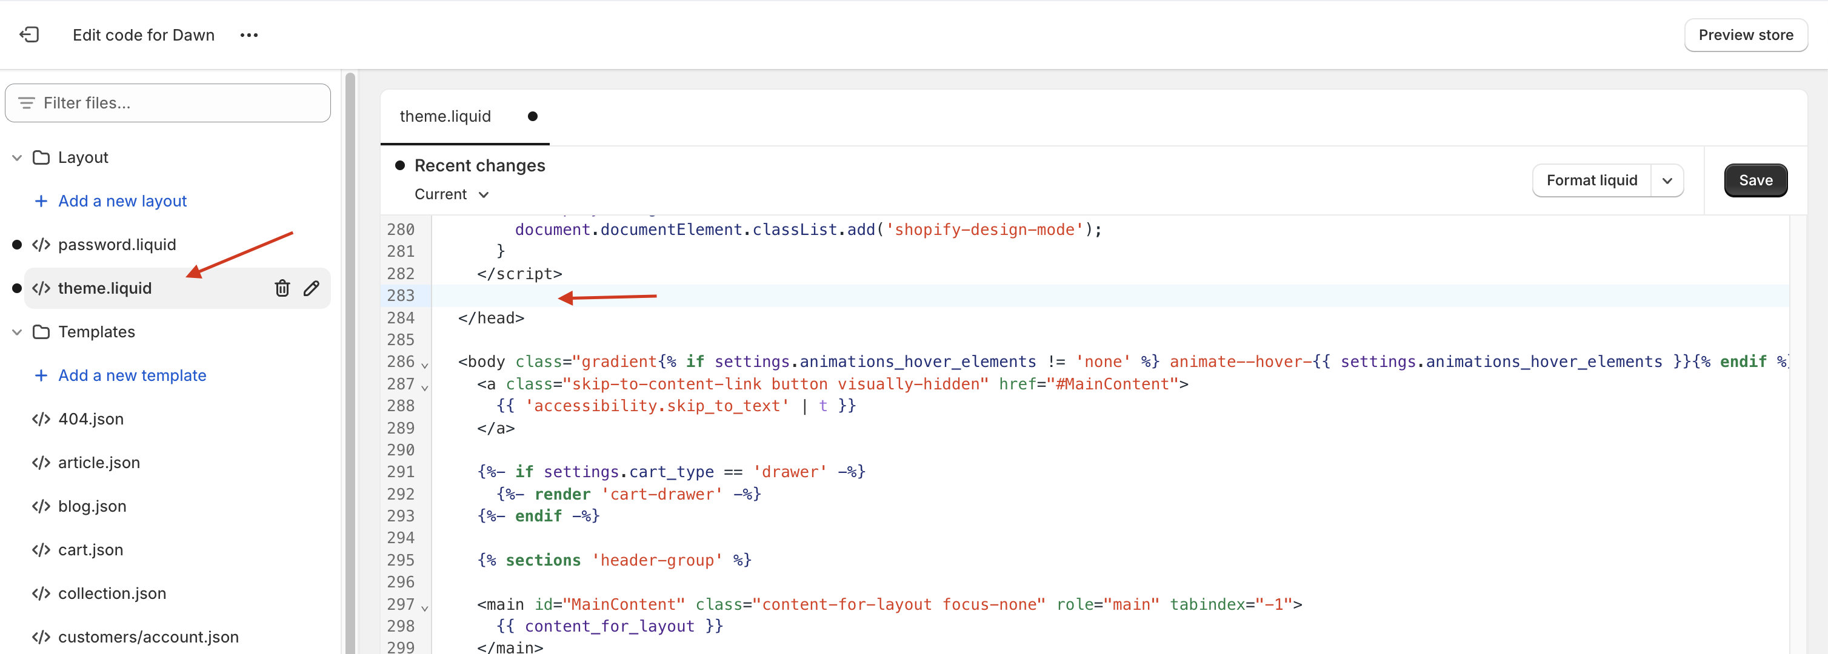Click the Format liquid button

pos(1591,181)
